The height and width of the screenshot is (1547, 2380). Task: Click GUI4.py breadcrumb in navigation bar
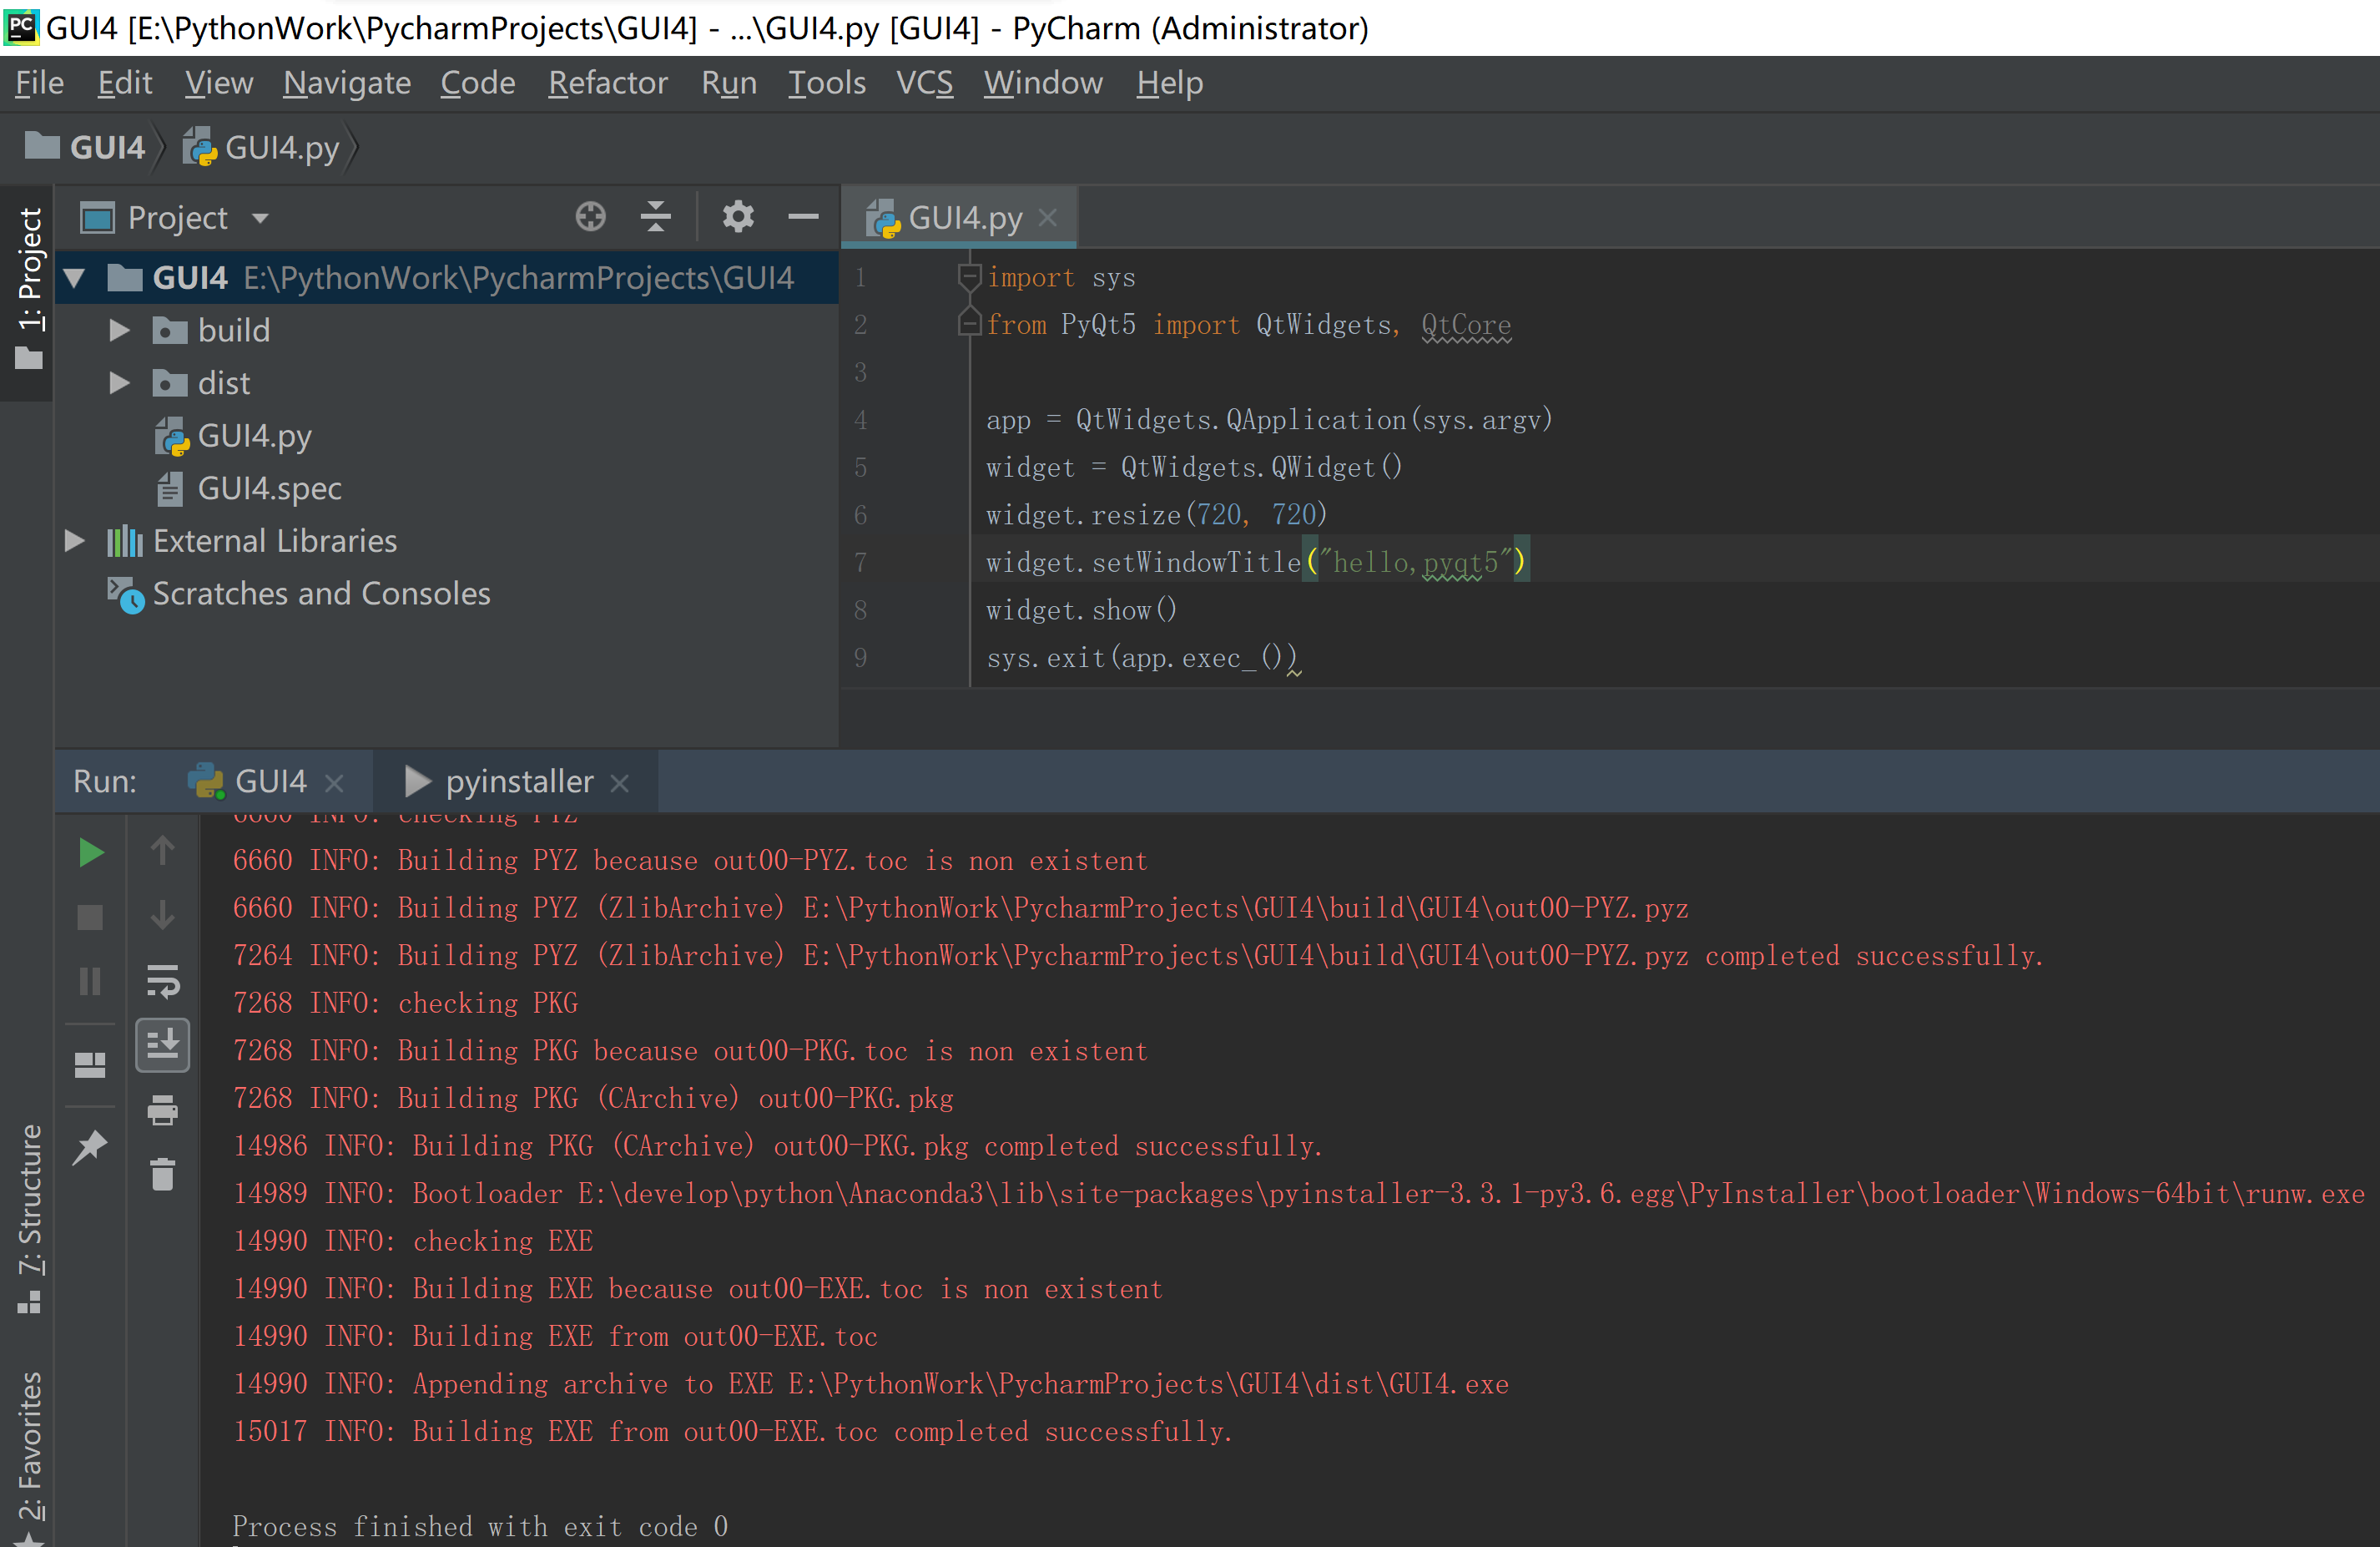[262, 148]
